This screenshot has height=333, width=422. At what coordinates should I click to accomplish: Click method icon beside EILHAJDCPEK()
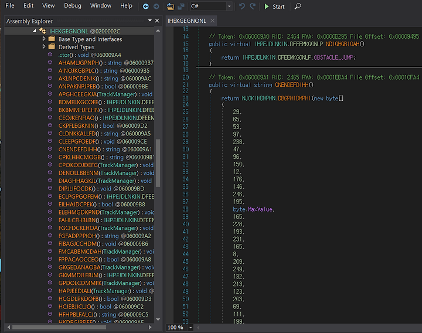[50, 204]
